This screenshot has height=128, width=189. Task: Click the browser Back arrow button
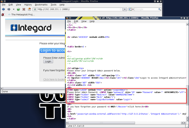pyautogui.click(x=4, y=9)
